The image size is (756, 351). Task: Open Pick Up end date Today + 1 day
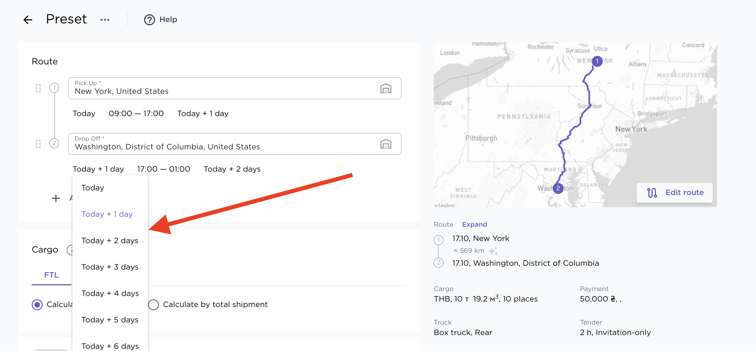coord(203,114)
